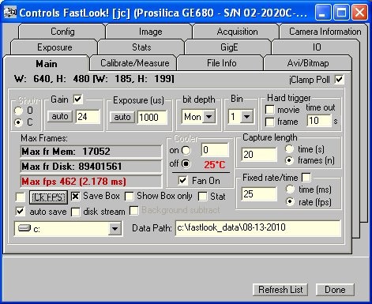Viewport: 372px width, 304px height.
Task: Toggle the Background subtract checkbox
Action: coord(134,211)
